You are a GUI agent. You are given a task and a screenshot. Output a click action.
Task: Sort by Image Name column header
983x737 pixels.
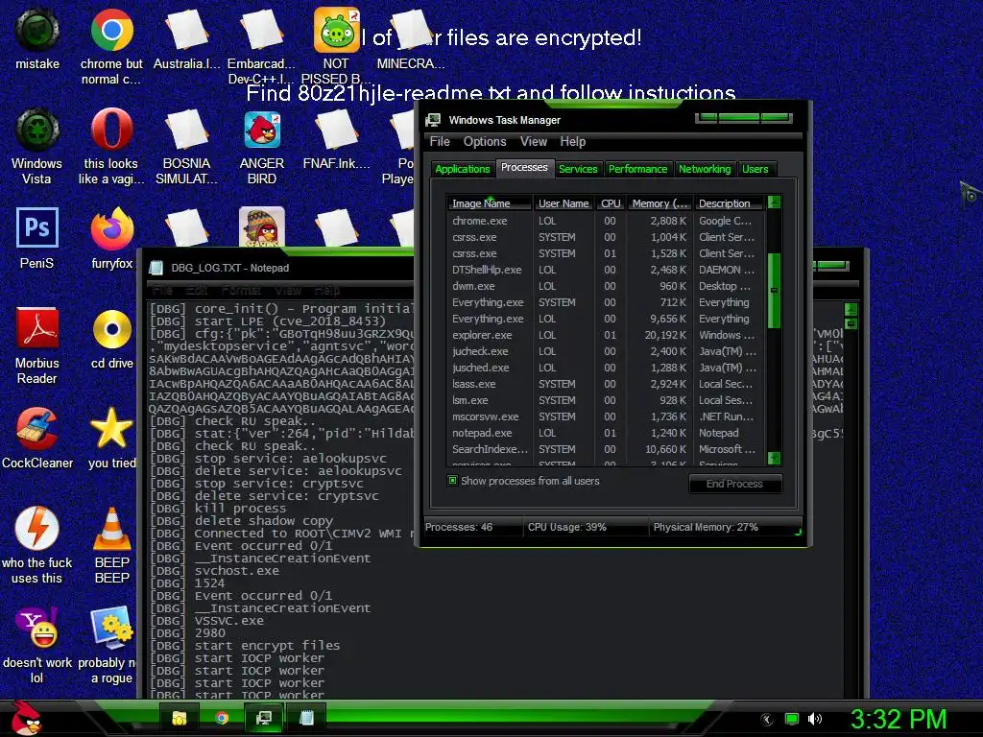(x=489, y=203)
